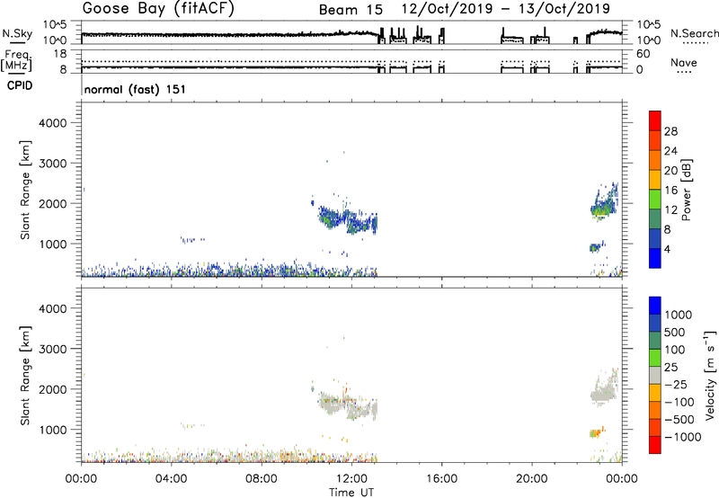719x498 pixels.
Task: Click the 'Time UT' axis label
Action: point(351,493)
